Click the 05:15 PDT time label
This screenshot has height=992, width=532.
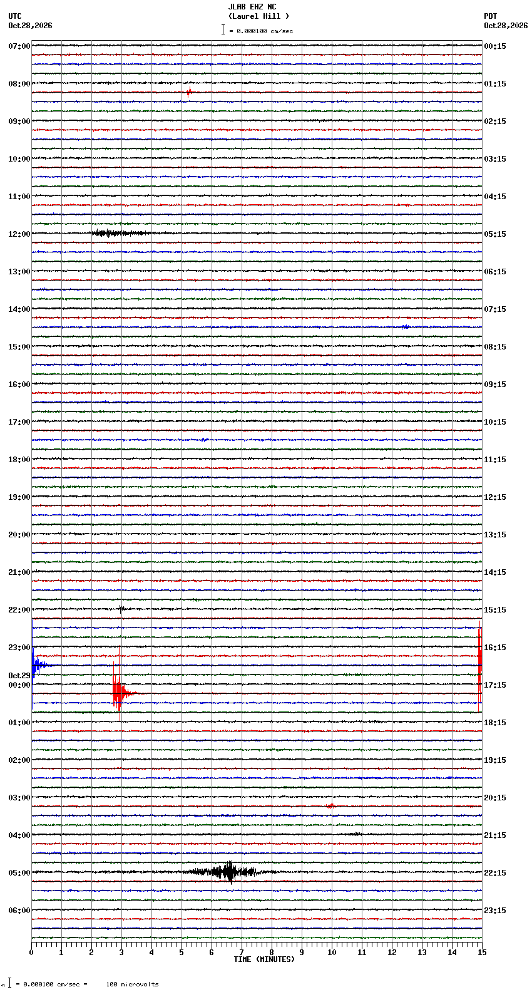click(x=495, y=234)
